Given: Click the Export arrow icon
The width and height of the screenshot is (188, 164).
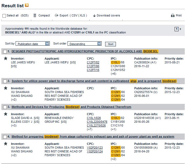Looking at the screenshot, I should click(x=56, y=15).
